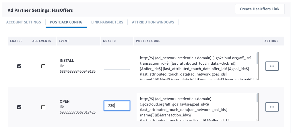293x133 pixels.
Task: Open the actions ellipsis menu for INSTALL
Action: click(272, 66)
